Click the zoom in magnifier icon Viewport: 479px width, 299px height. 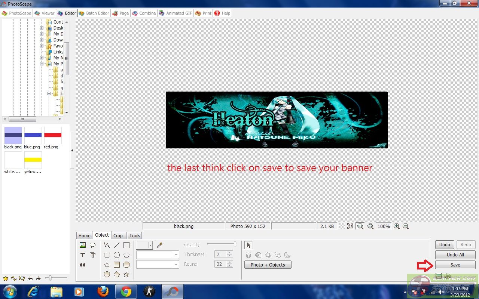(x=397, y=226)
